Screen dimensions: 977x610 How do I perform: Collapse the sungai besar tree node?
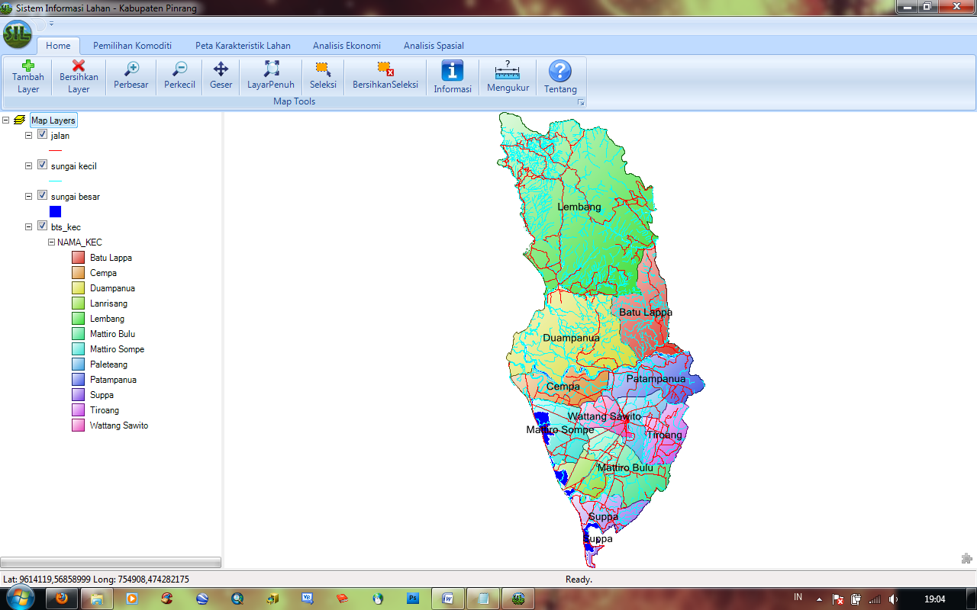point(27,194)
